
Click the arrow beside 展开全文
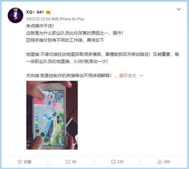(141, 76)
